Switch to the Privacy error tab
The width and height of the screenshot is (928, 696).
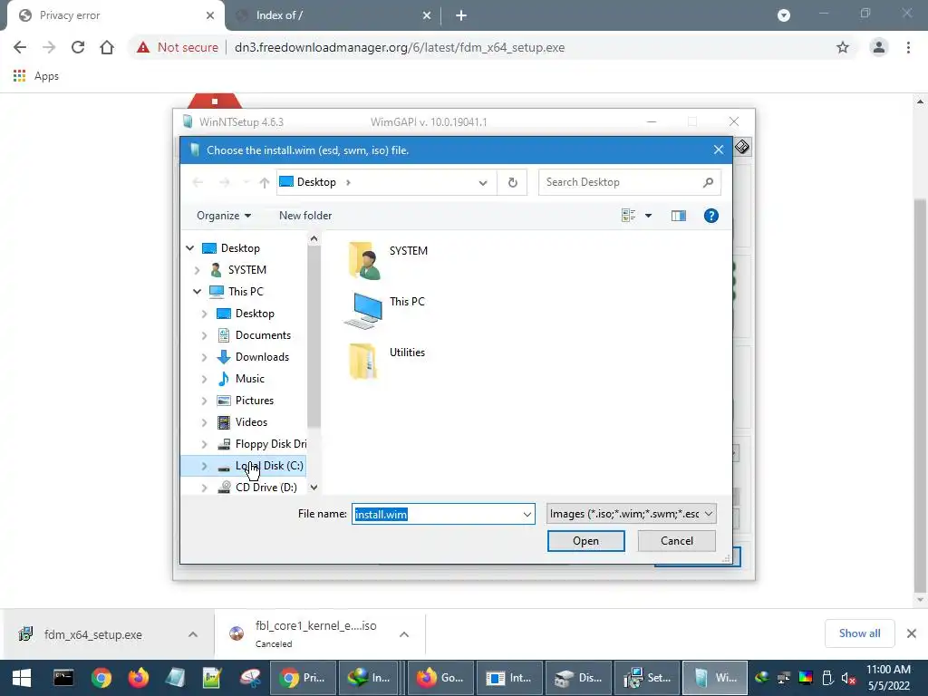115,15
